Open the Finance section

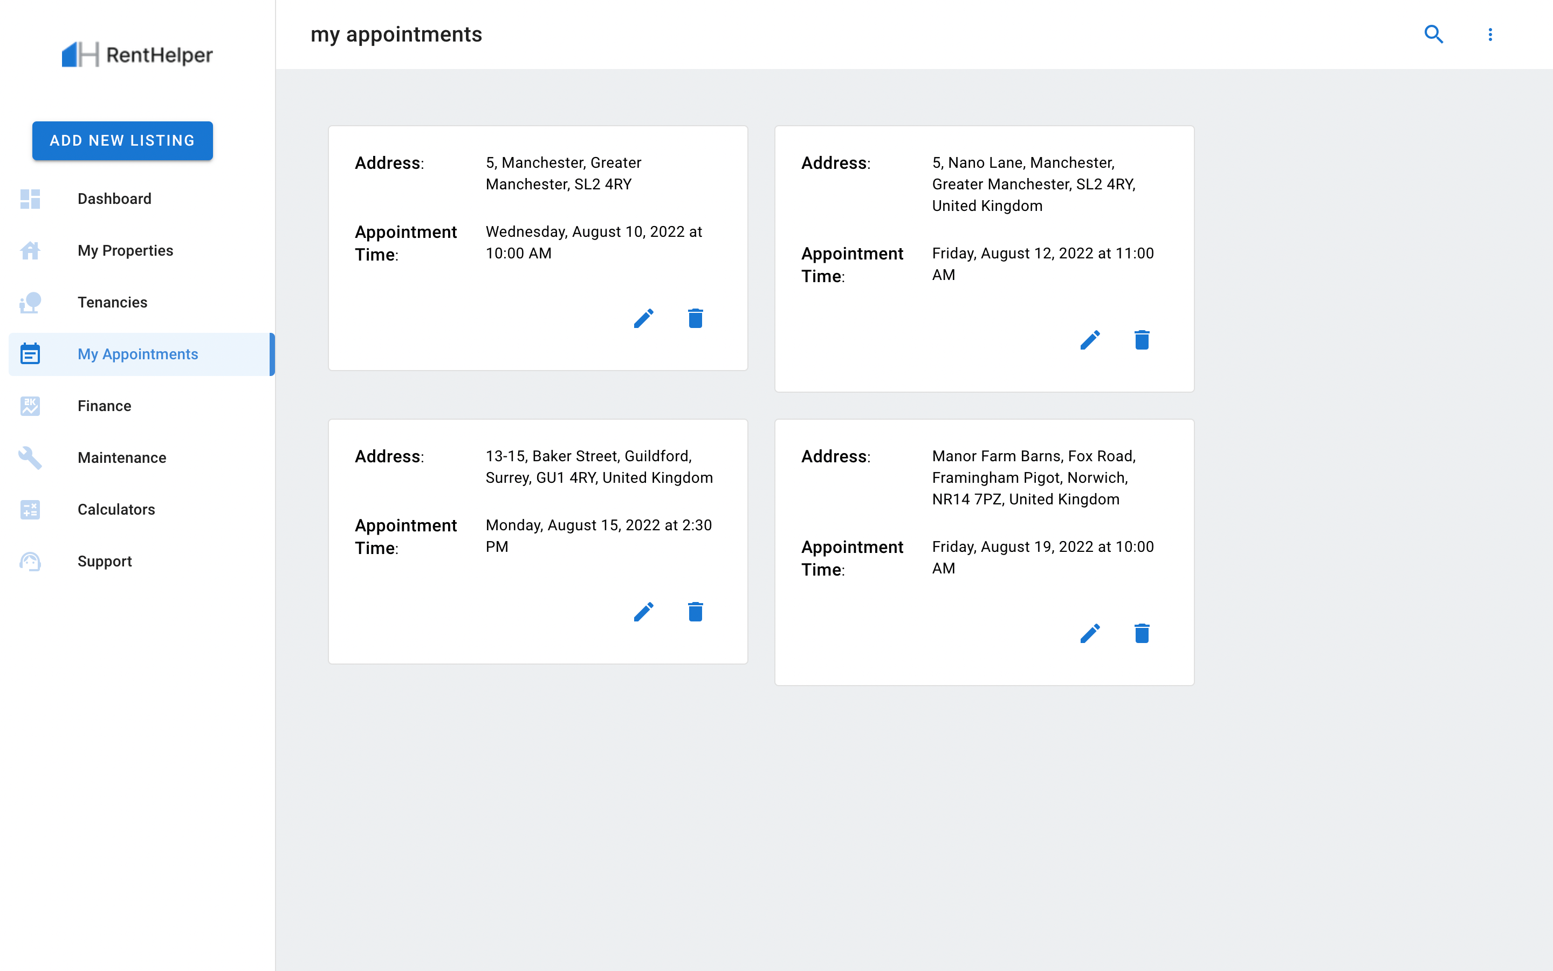click(141, 406)
